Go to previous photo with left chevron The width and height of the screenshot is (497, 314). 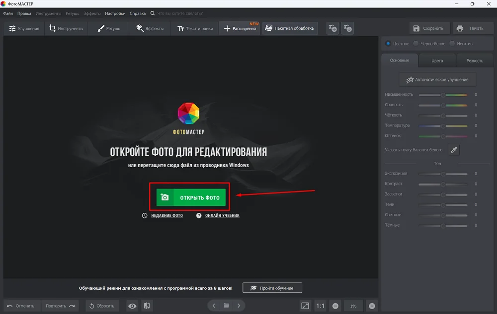click(214, 306)
